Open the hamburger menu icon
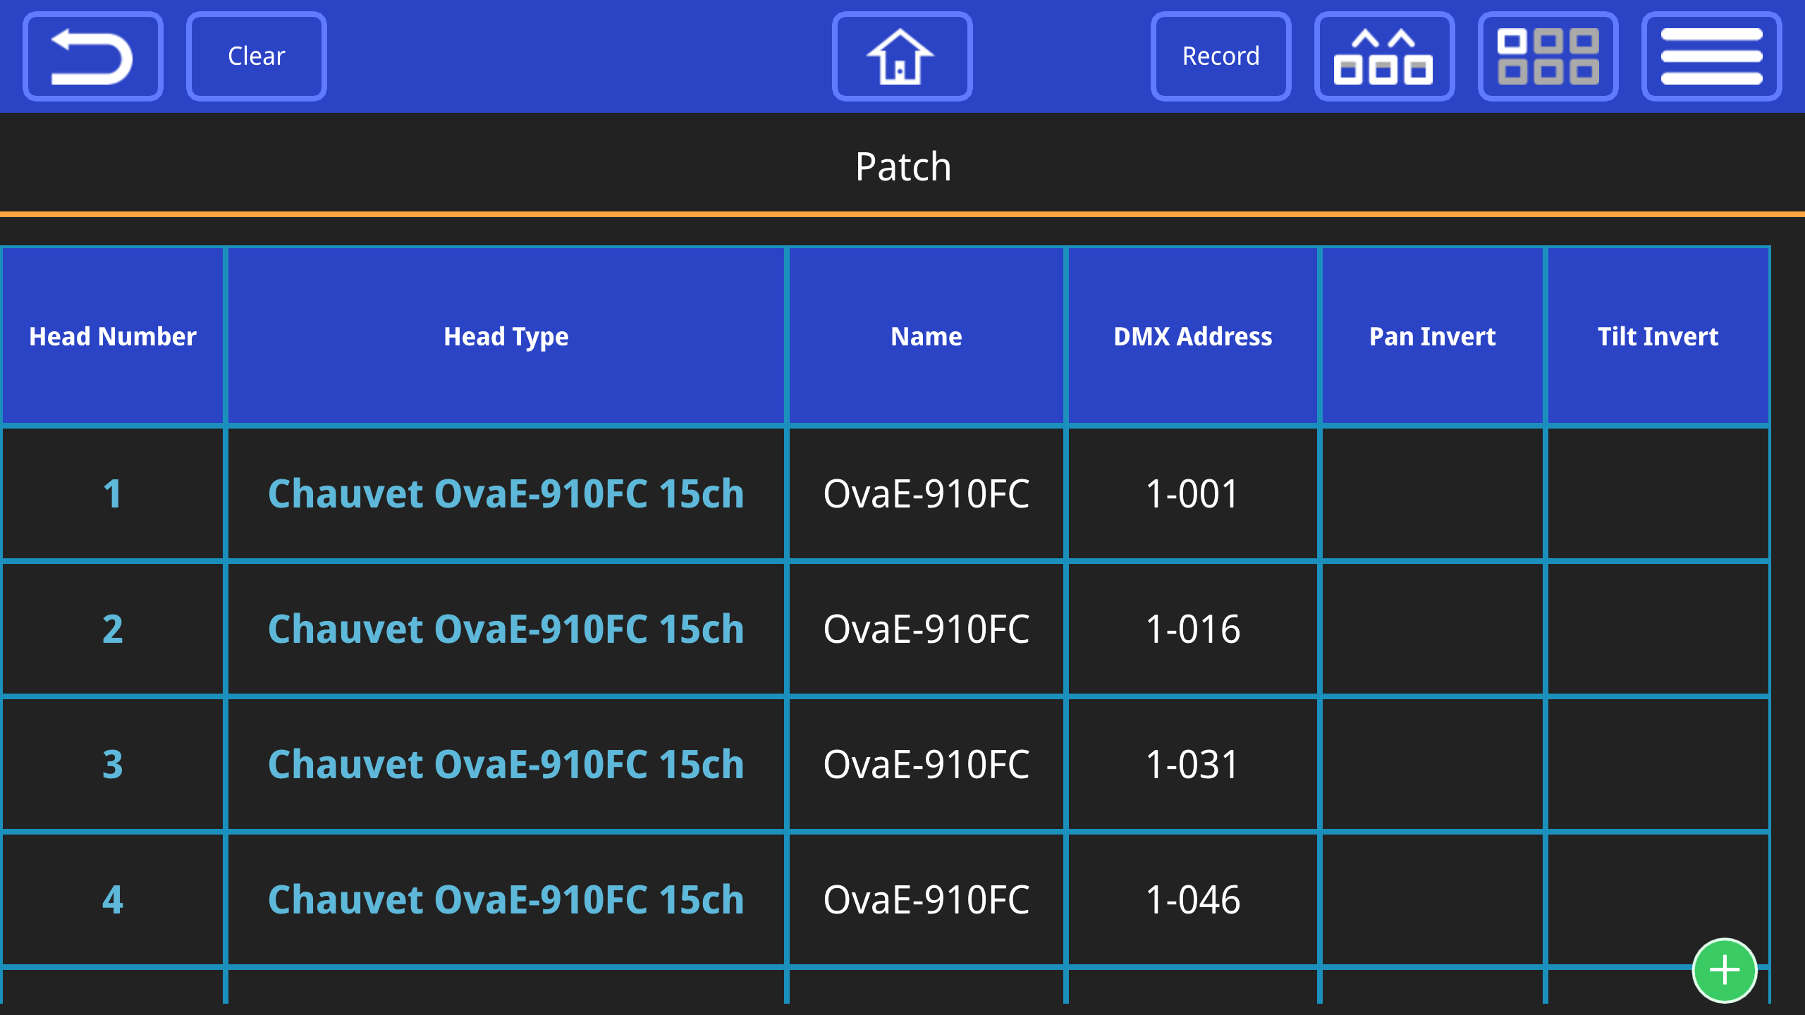 tap(1711, 56)
